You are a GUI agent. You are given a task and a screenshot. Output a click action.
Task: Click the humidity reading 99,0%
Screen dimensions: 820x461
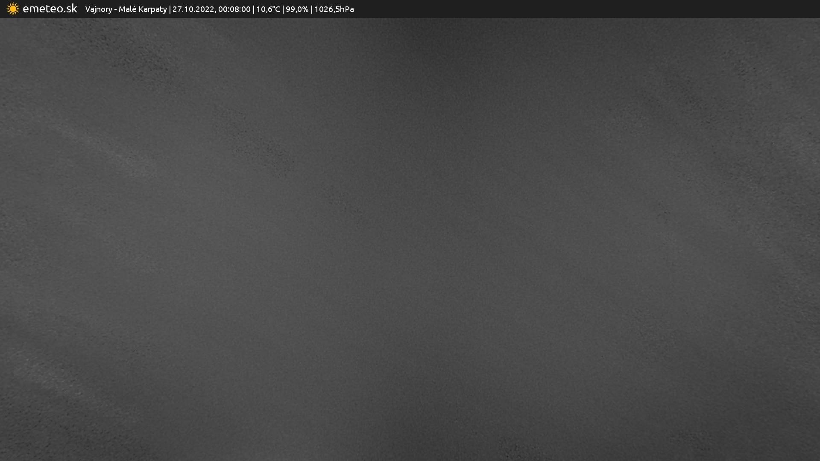[297, 9]
